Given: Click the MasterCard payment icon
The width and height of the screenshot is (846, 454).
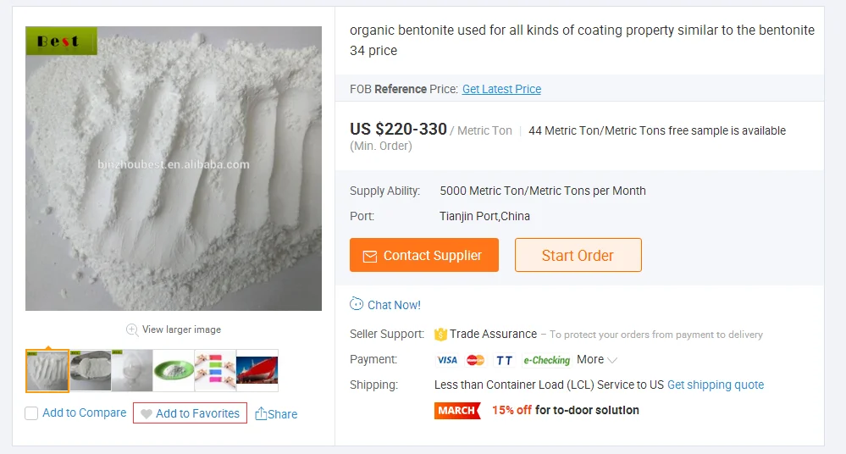Looking at the screenshot, I should pyautogui.click(x=476, y=360).
